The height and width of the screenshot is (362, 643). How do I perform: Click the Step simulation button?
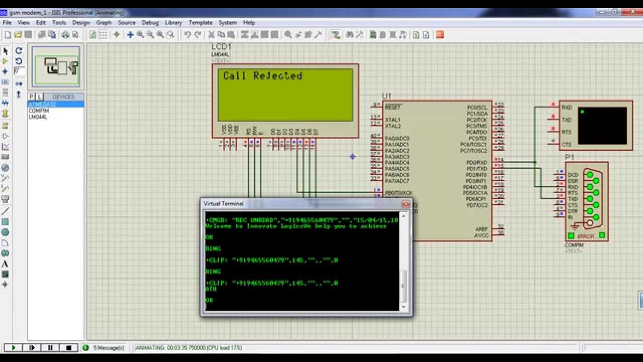pos(32,347)
